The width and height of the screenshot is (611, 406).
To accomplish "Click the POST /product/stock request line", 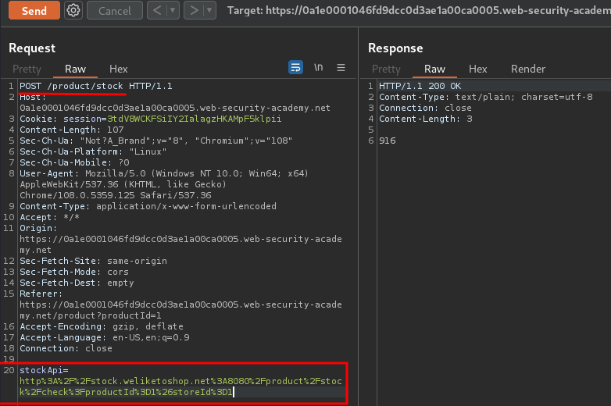I will (x=96, y=86).
